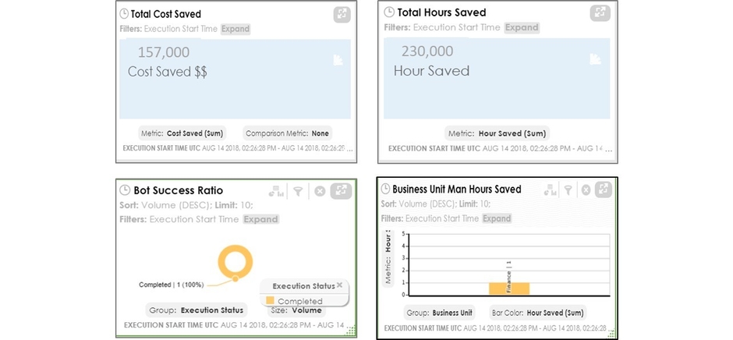This screenshot has width=733, height=340.
Task: Click the Finance bar in the chart
Action: (509, 287)
